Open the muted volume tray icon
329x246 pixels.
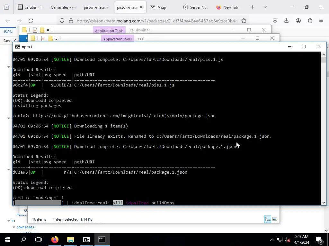tap(287, 240)
